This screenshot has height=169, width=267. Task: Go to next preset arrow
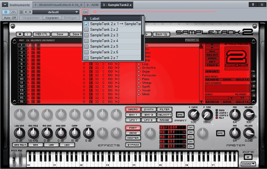(x=30, y=12)
